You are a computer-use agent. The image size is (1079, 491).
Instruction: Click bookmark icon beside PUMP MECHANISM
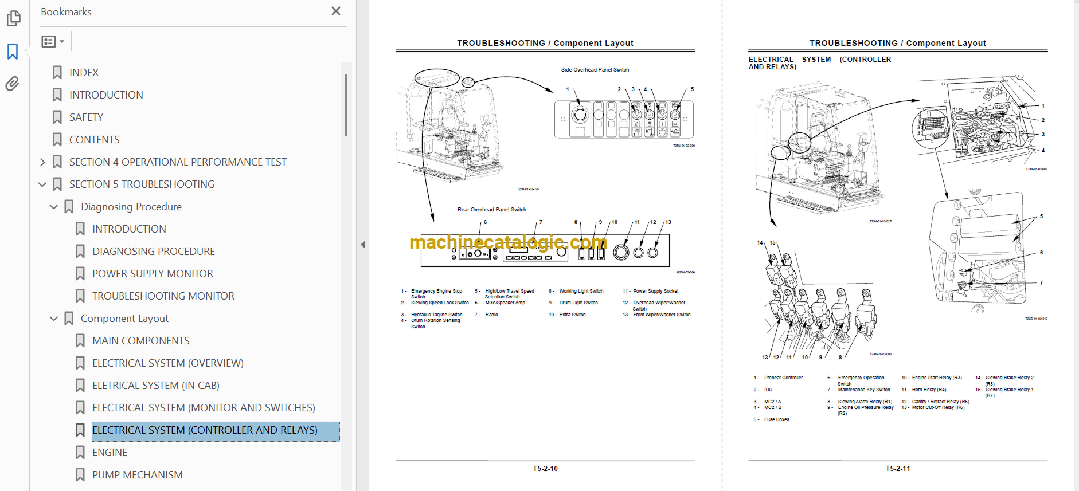80,475
